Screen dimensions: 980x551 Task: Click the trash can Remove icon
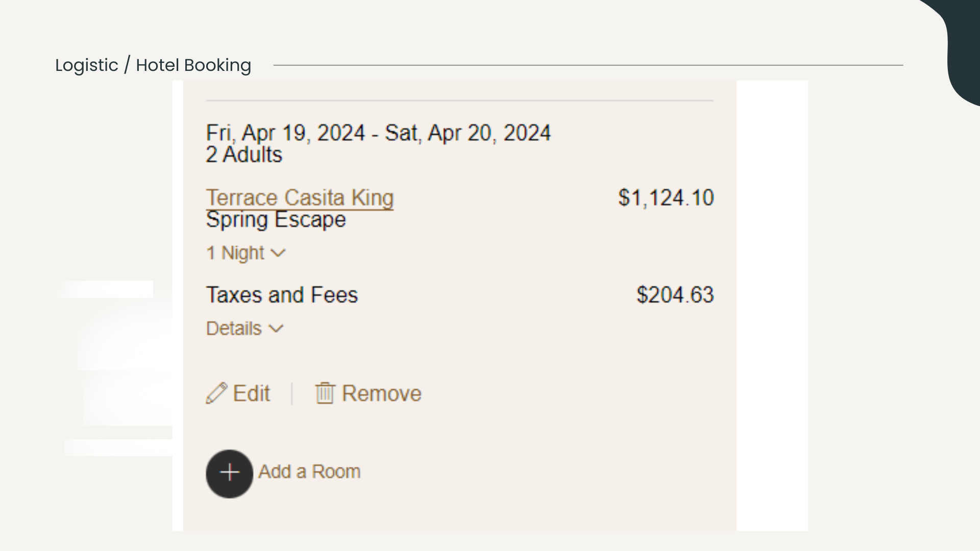[x=325, y=393]
